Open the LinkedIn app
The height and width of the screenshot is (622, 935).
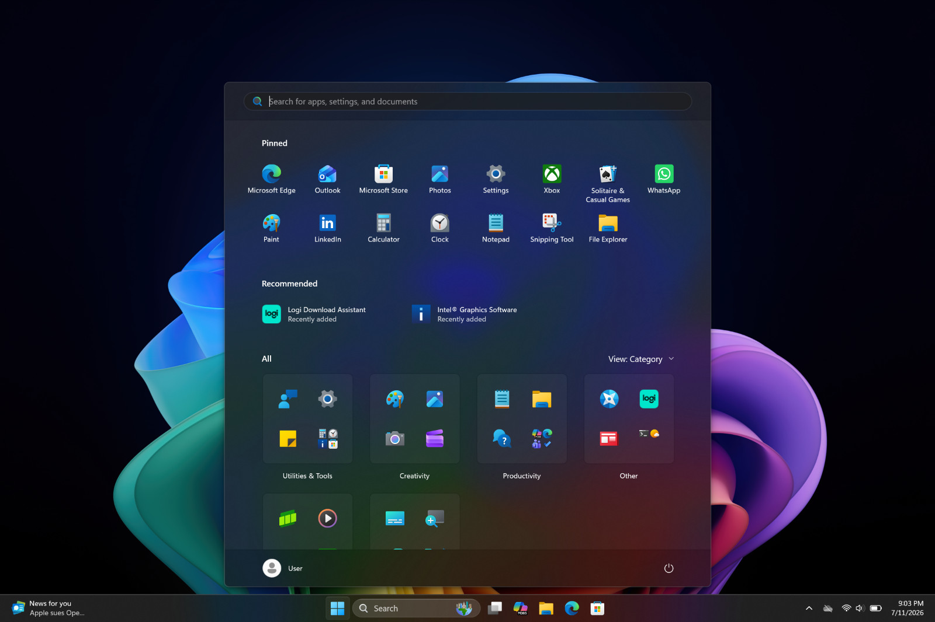[327, 228]
